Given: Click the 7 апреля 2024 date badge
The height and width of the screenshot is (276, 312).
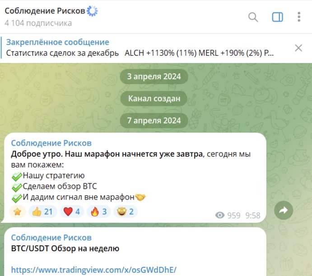Looking at the screenshot, I should (x=154, y=120).
